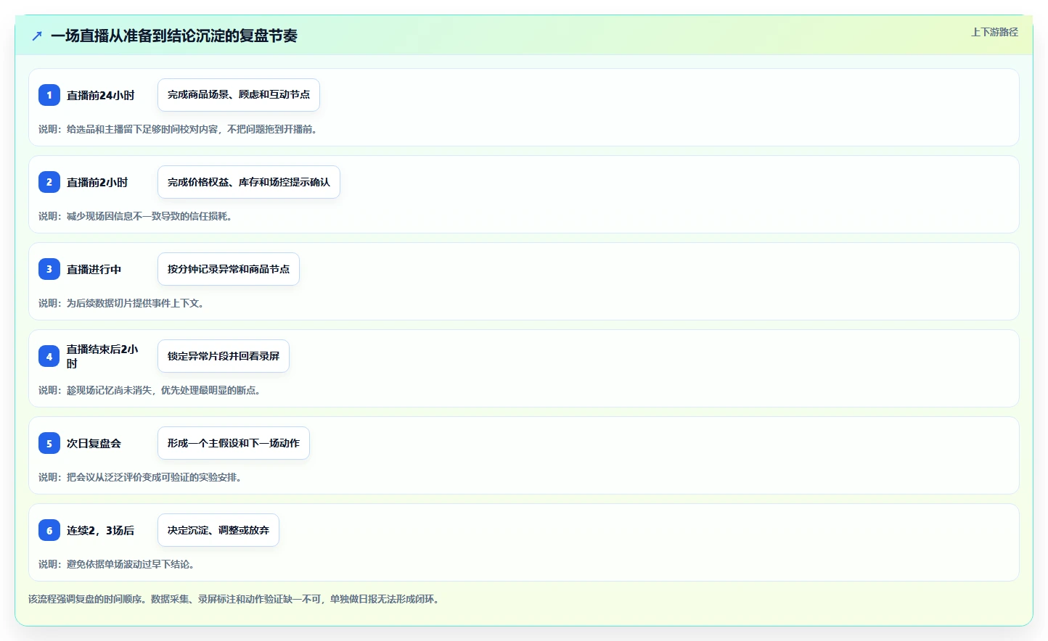Click the 锁定异常片段并回看录屏 chip
1048x641 pixels.
coord(224,356)
